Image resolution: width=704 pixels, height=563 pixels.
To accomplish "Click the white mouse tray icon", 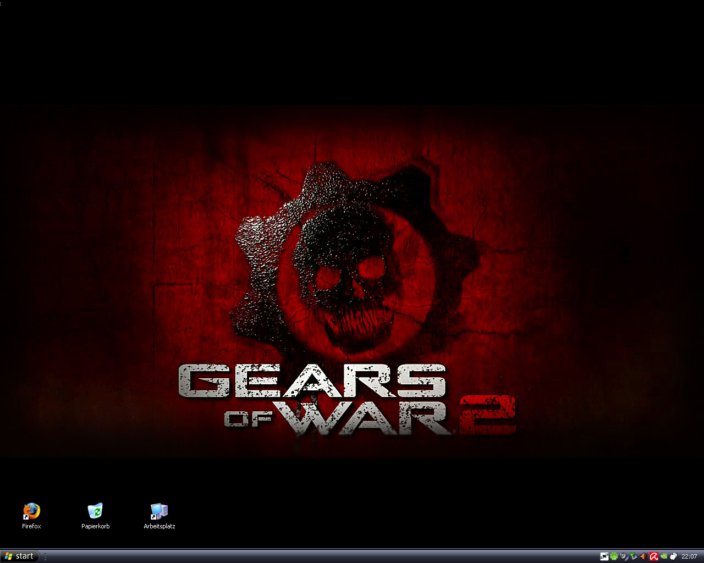I will tap(674, 556).
